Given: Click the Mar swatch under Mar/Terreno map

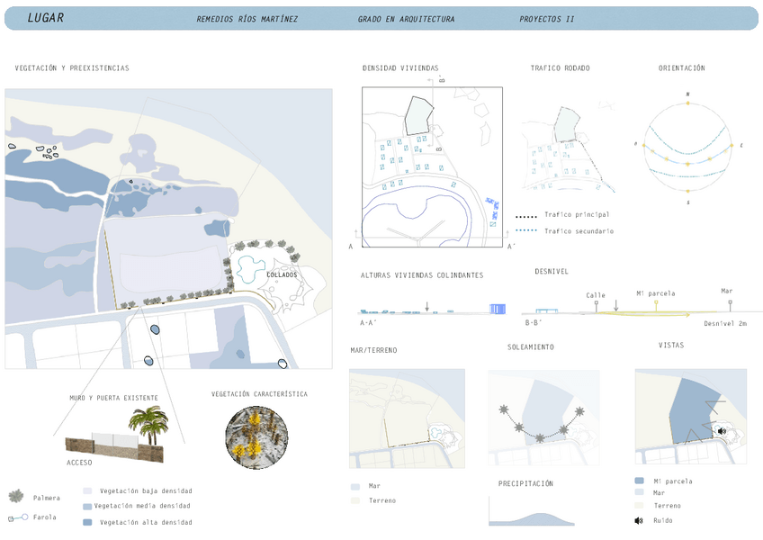Looking at the screenshot, I should click(355, 486).
